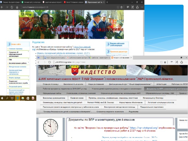Open blog menu 'Официальные сайты'

pyautogui.click(x=52, y=93)
